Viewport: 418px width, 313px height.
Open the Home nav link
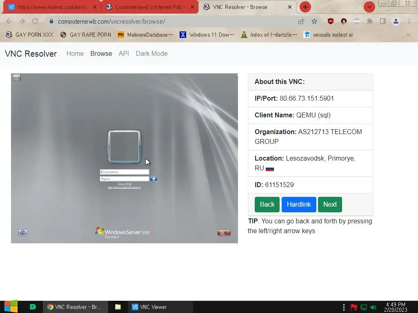75,53
